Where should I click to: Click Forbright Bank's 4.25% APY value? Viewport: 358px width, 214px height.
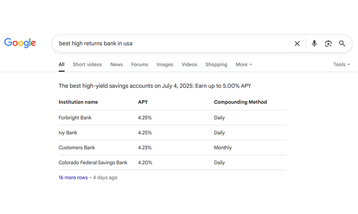(145, 117)
